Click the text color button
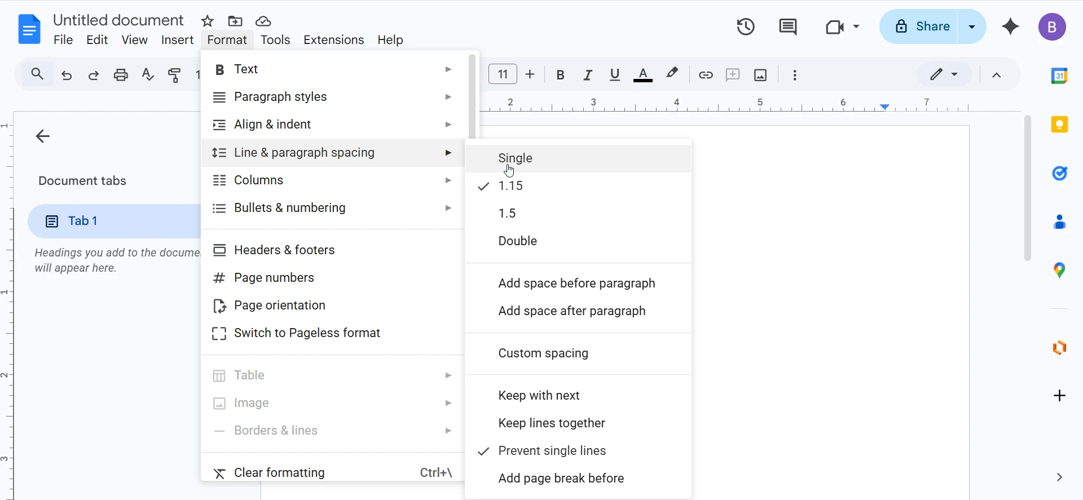This screenshot has height=500, width=1083. click(x=643, y=75)
